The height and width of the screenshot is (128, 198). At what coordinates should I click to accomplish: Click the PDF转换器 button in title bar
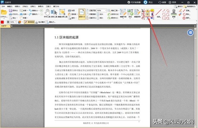tap(134, 2)
